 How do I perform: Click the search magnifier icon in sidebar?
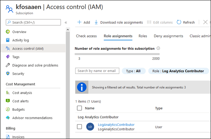point(9,22)
